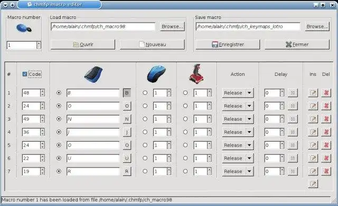Click the Save macro path field
The image size is (338, 206).
coord(248,27)
